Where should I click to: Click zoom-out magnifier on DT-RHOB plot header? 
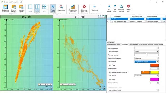pos(101,16)
